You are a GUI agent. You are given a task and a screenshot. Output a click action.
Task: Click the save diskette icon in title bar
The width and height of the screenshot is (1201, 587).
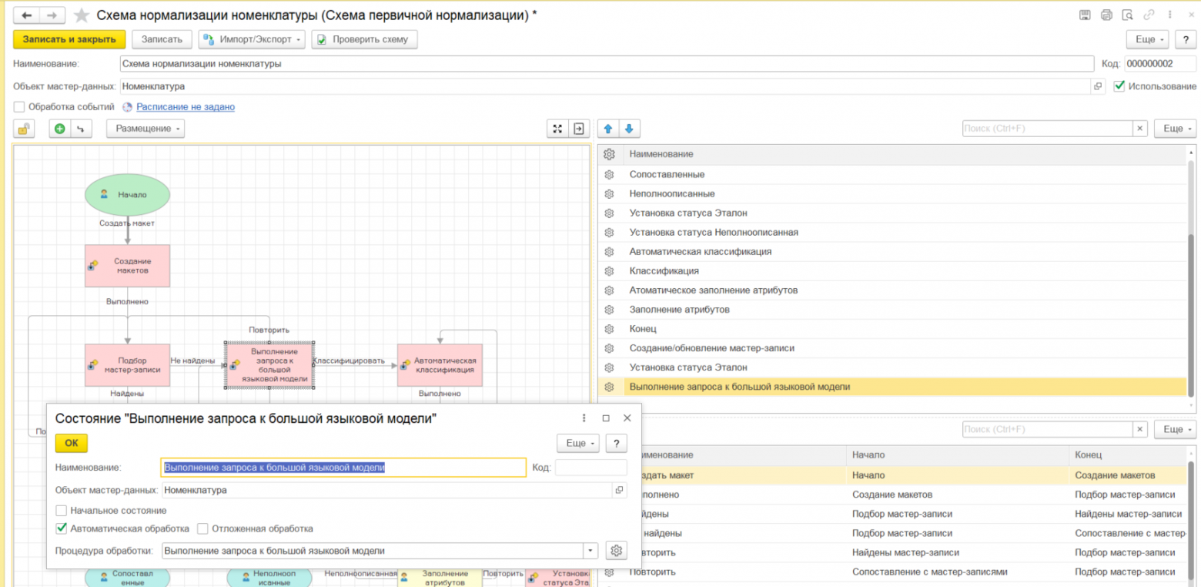pos(1085,15)
